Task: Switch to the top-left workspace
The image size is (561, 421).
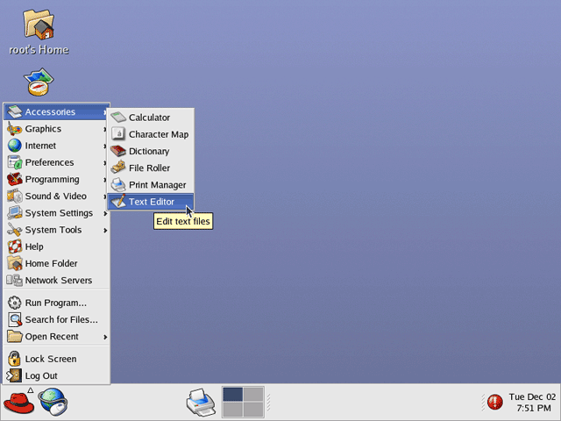Action: tap(232, 394)
